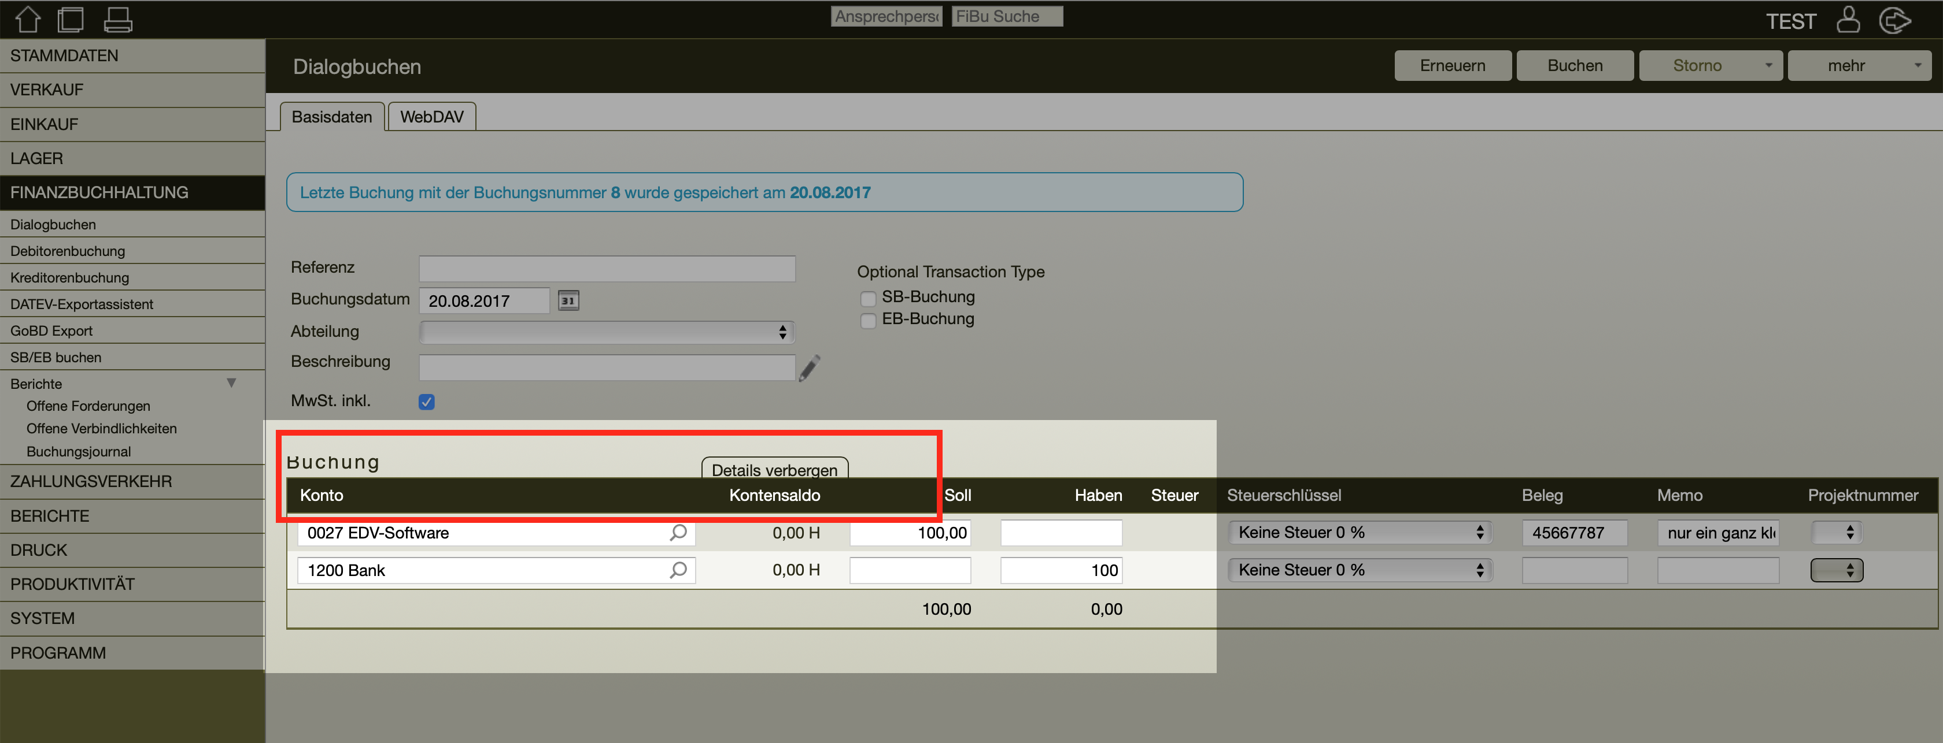This screenshot has height=743, width=1943.
Task: Open the ZAHLUNGSVERKEHR menu
Action: tap(132, 481)
